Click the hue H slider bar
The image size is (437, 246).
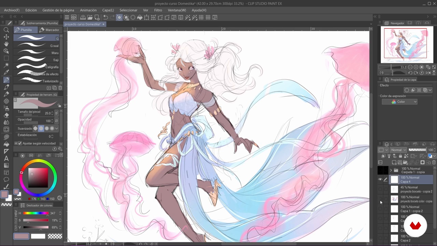[36, 213]
